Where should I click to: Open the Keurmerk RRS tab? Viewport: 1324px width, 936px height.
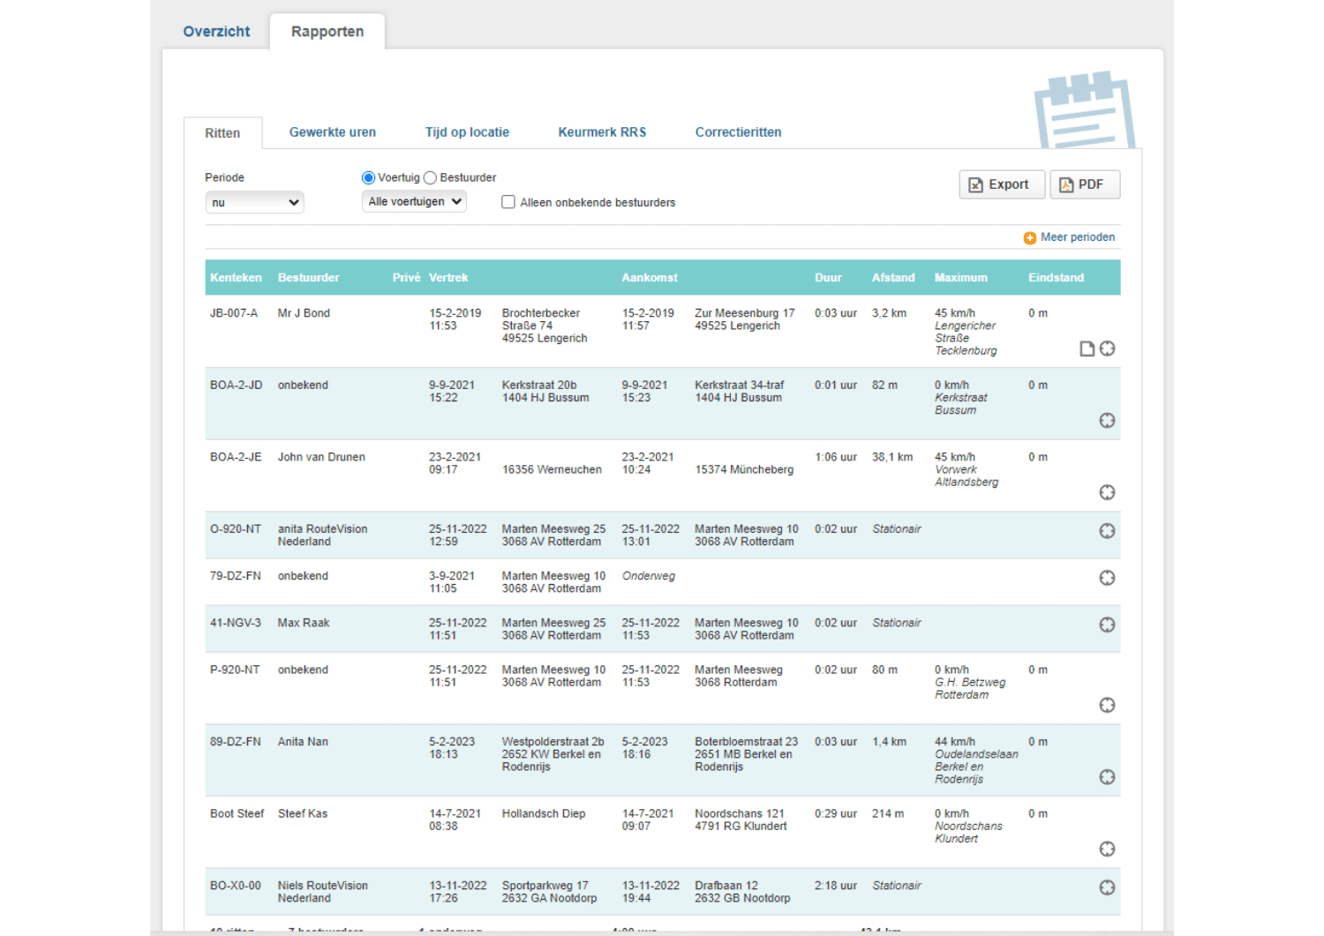(602, 132)
